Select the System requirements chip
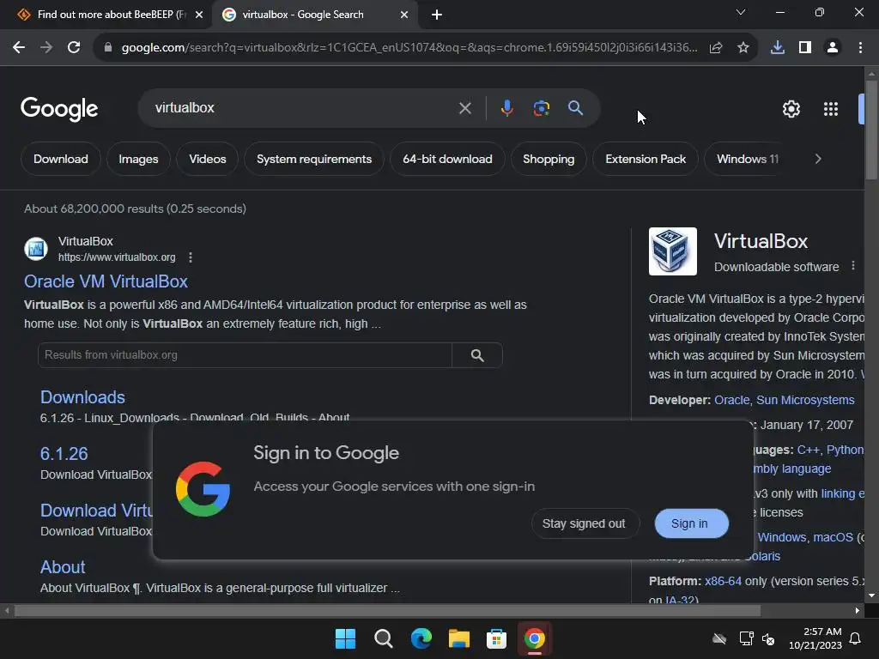The width and height of the screenshot is (879, 659). pyautogui.click(x=314, y=159)
